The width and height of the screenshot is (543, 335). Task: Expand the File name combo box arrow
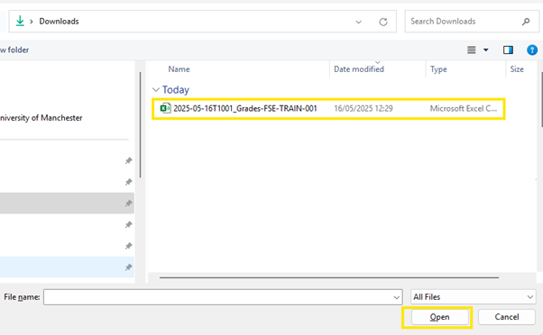pos(397,297)
